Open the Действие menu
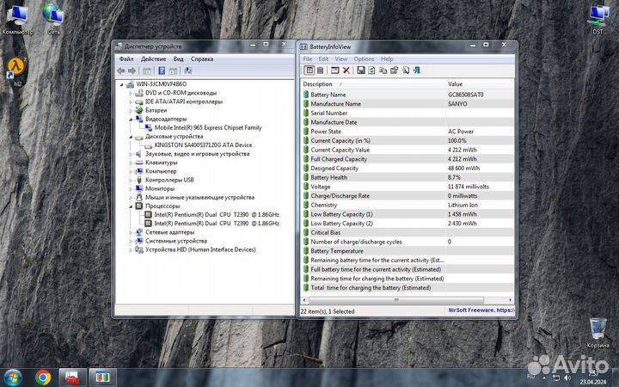Viewport: 619px width, 387px height. (154, 58)
